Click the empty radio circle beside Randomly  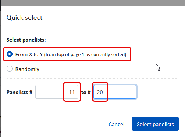coord(10,69)
